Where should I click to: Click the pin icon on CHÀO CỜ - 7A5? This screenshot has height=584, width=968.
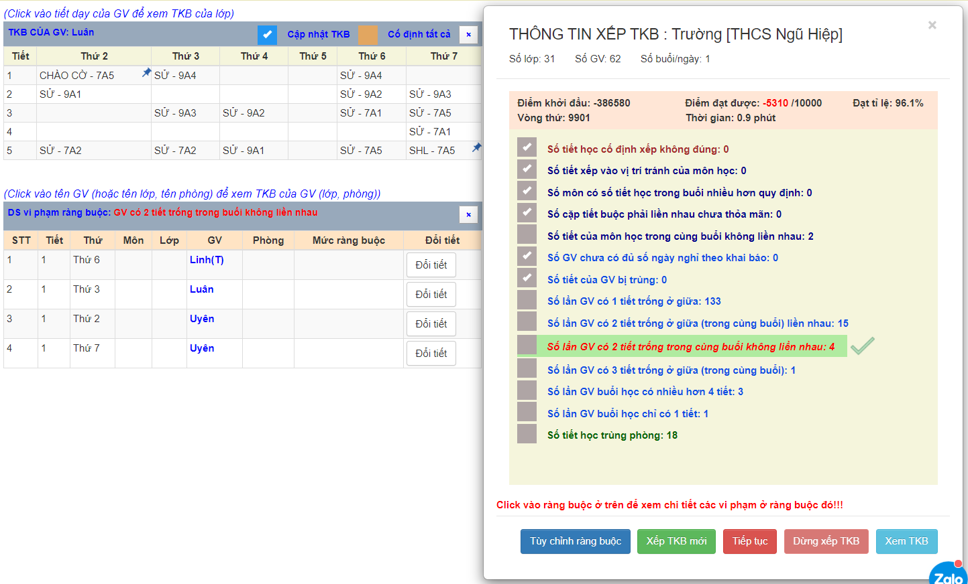[146, 72]
